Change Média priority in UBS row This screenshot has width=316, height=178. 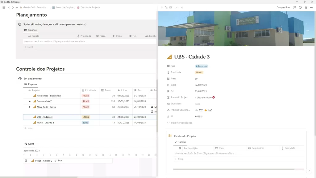[86, 117]
